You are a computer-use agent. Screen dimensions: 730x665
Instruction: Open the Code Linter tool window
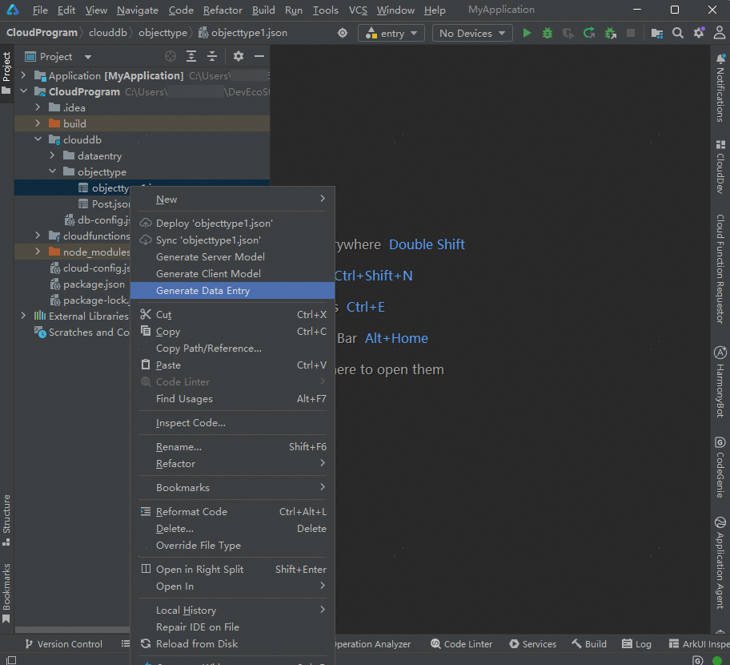[x=461, y=644]
